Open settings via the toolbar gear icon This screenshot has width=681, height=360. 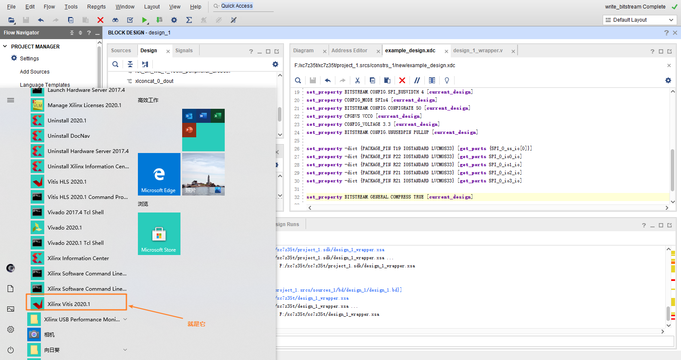click(x=174, y=20)
